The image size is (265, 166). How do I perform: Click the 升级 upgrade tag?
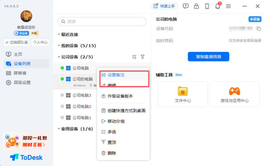click(x=34, y=33)
